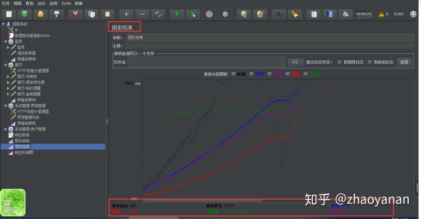Viewport: 421px width, 219px height.
Task: Copy the selected element
Action: (91, 14)
